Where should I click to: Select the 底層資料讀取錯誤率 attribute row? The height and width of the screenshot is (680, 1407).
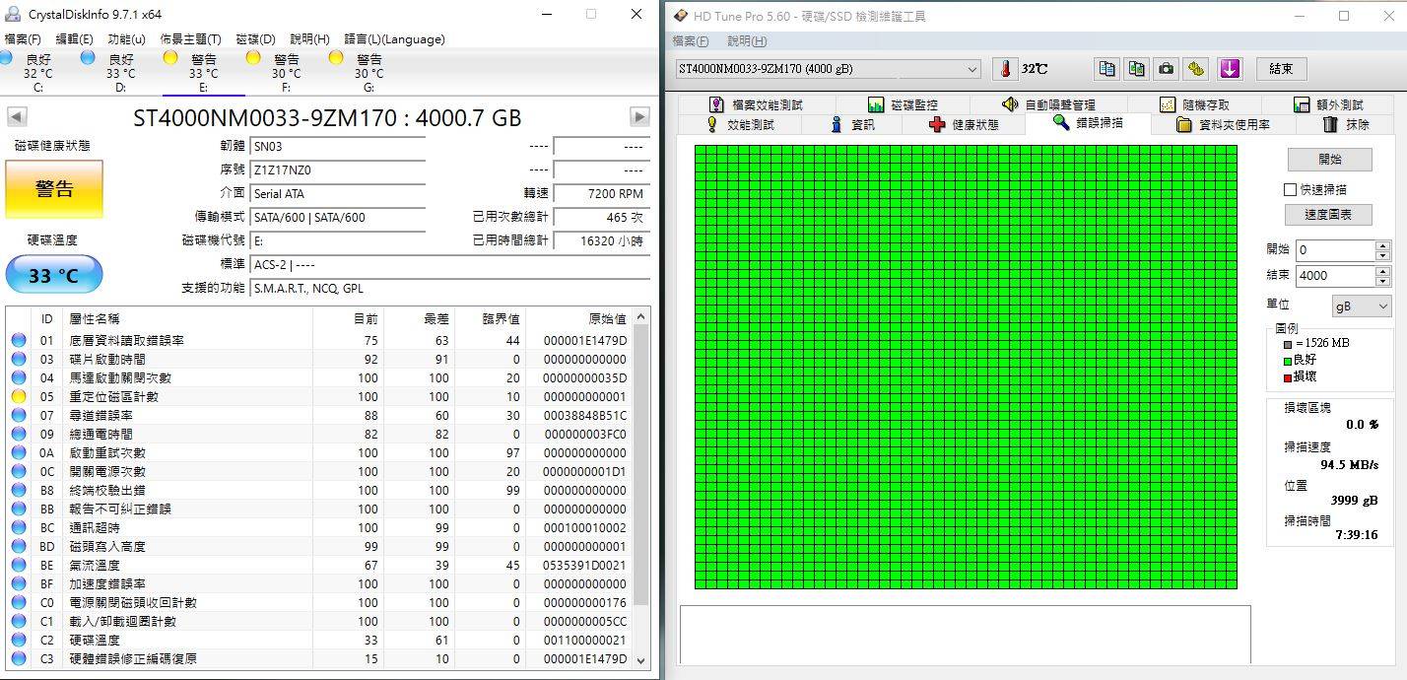(319, 340)
